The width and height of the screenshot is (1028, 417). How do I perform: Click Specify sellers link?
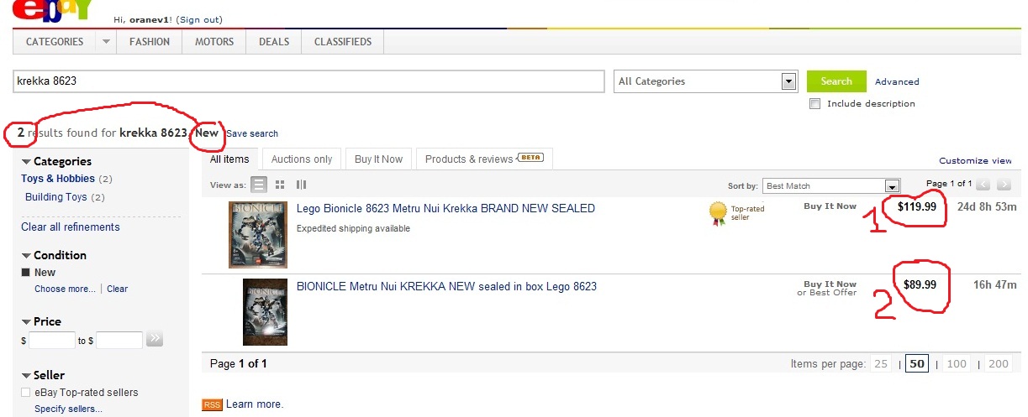(x=68, y=409)
